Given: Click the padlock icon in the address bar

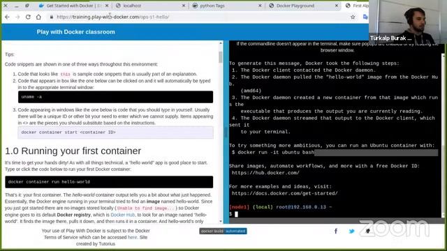Looking at the screenshot, I should tap(52, 17).
